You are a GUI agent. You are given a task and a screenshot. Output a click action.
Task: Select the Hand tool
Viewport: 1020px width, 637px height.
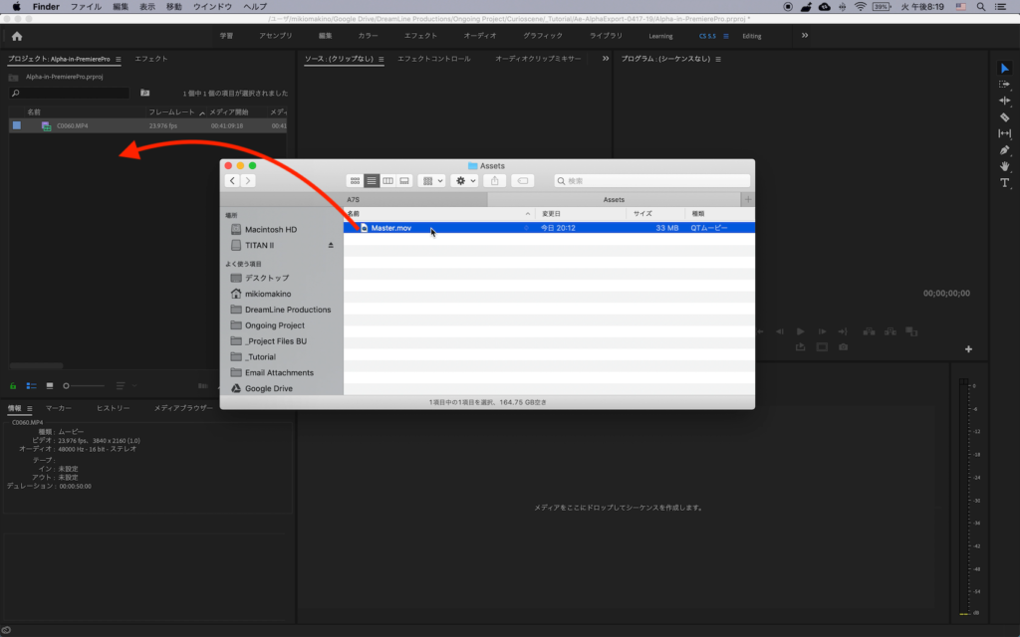point(1004,166)
